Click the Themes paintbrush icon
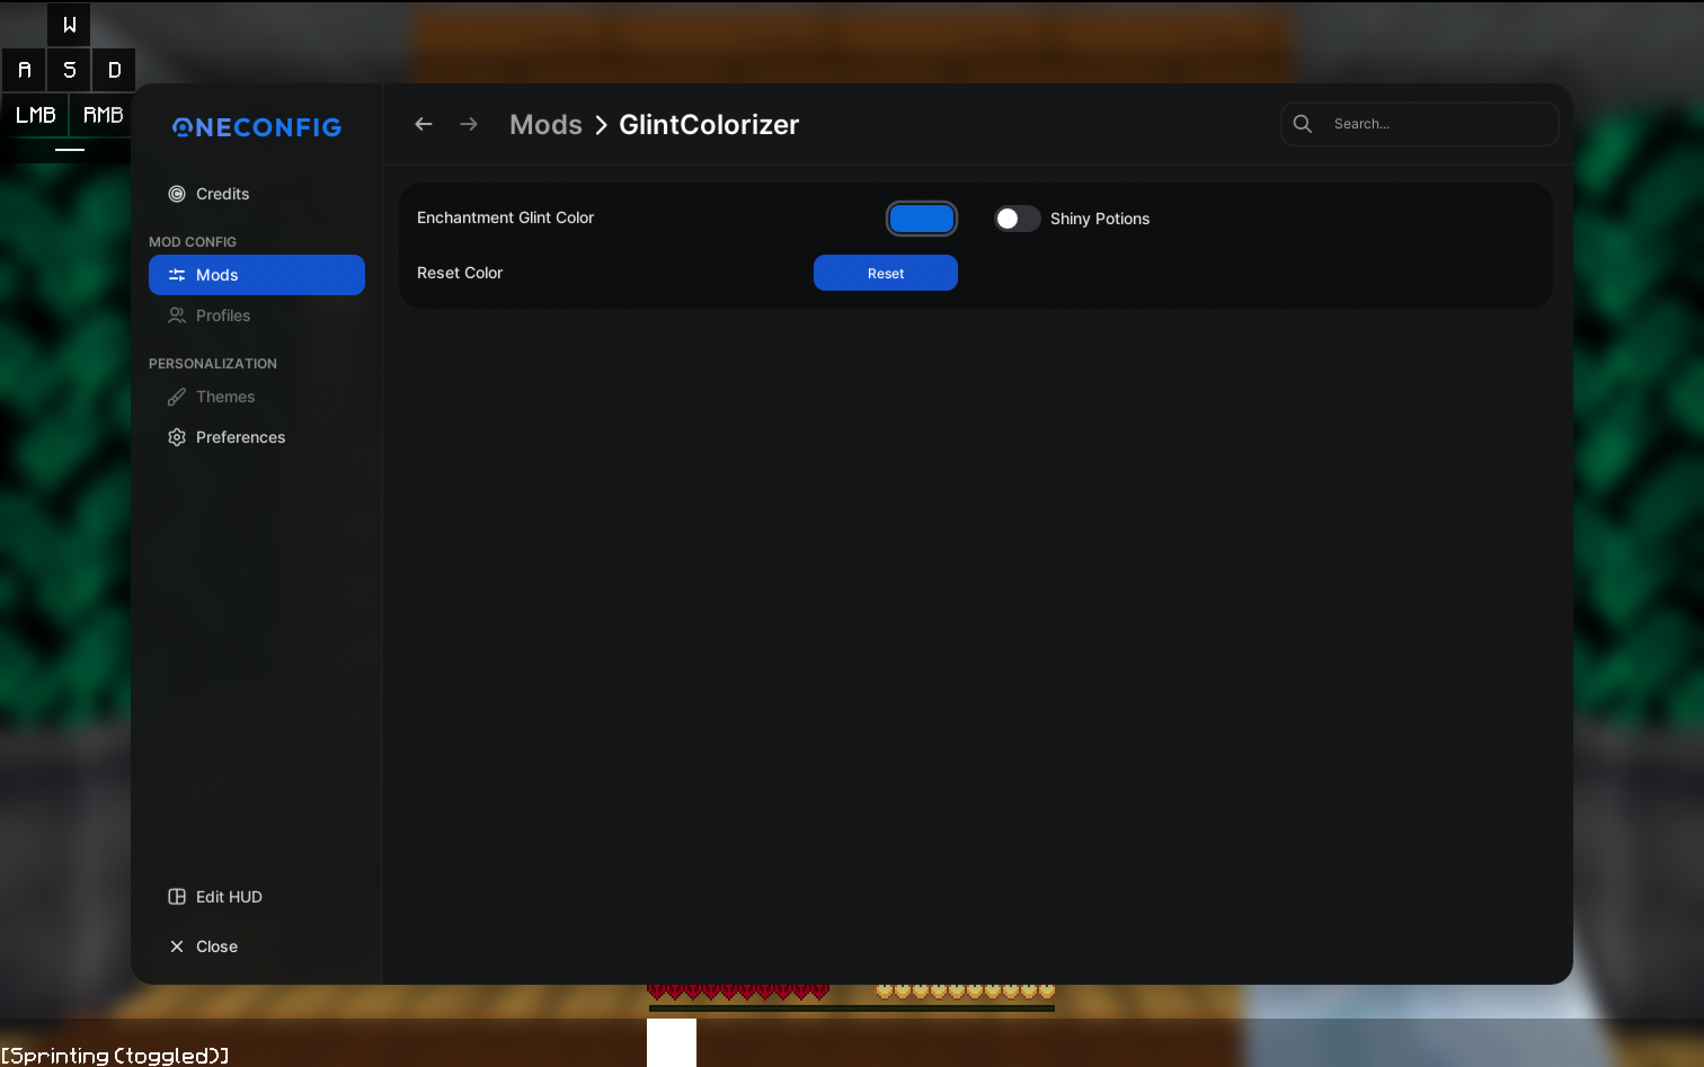 [176, 397]
